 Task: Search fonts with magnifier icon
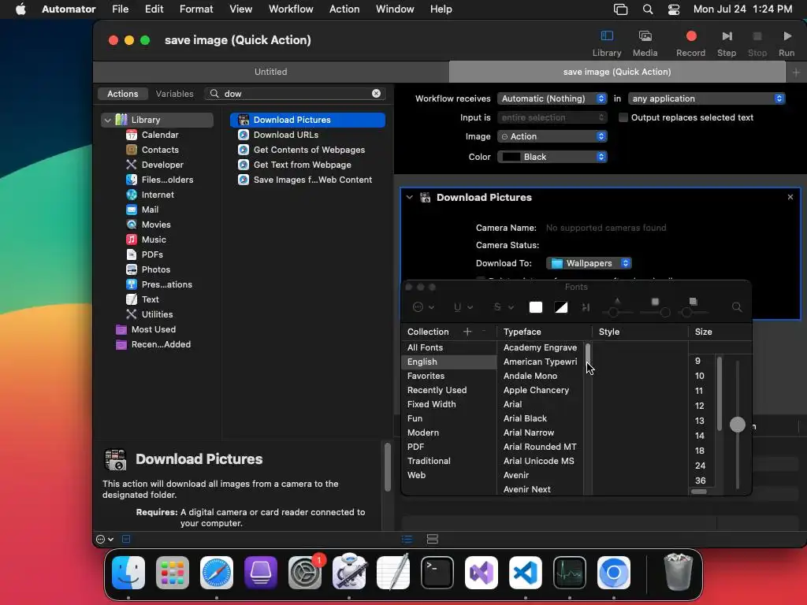(x=737, y=307)
